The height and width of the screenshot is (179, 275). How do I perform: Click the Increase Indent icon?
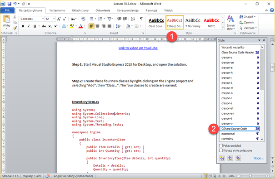125,19
